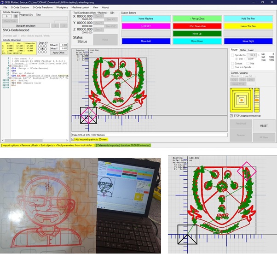Toggle the Coolant checkbox

click(x=232, y=63)
